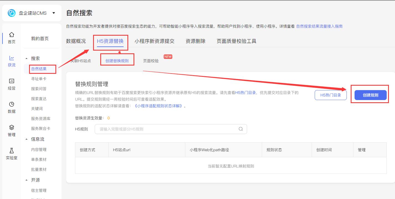The height and width of the screenshot is (199, 395).
Task: Click the 盘企建站CMS logo icon
Action: click(12, 13)
